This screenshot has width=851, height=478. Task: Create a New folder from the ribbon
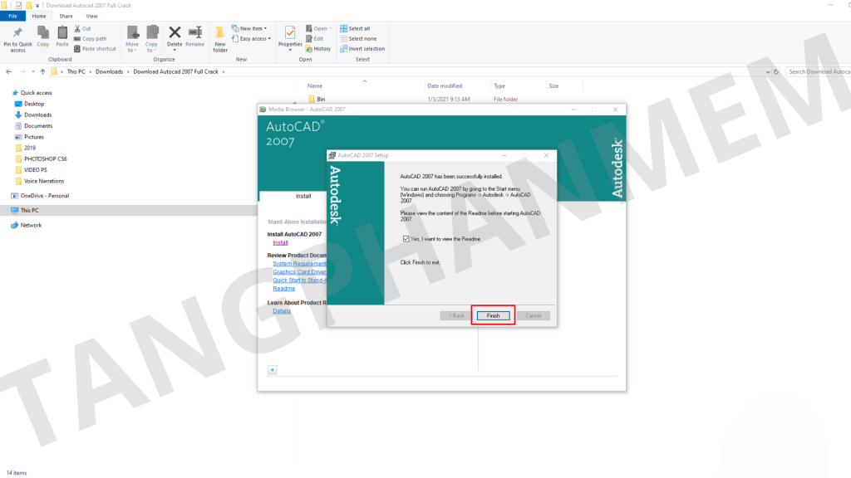tap(219, 37)
